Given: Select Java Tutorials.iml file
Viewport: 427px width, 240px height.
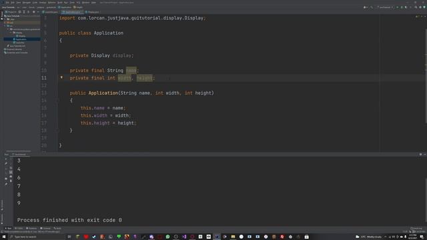Looking at the screenshot, I should tap(16, 46).
